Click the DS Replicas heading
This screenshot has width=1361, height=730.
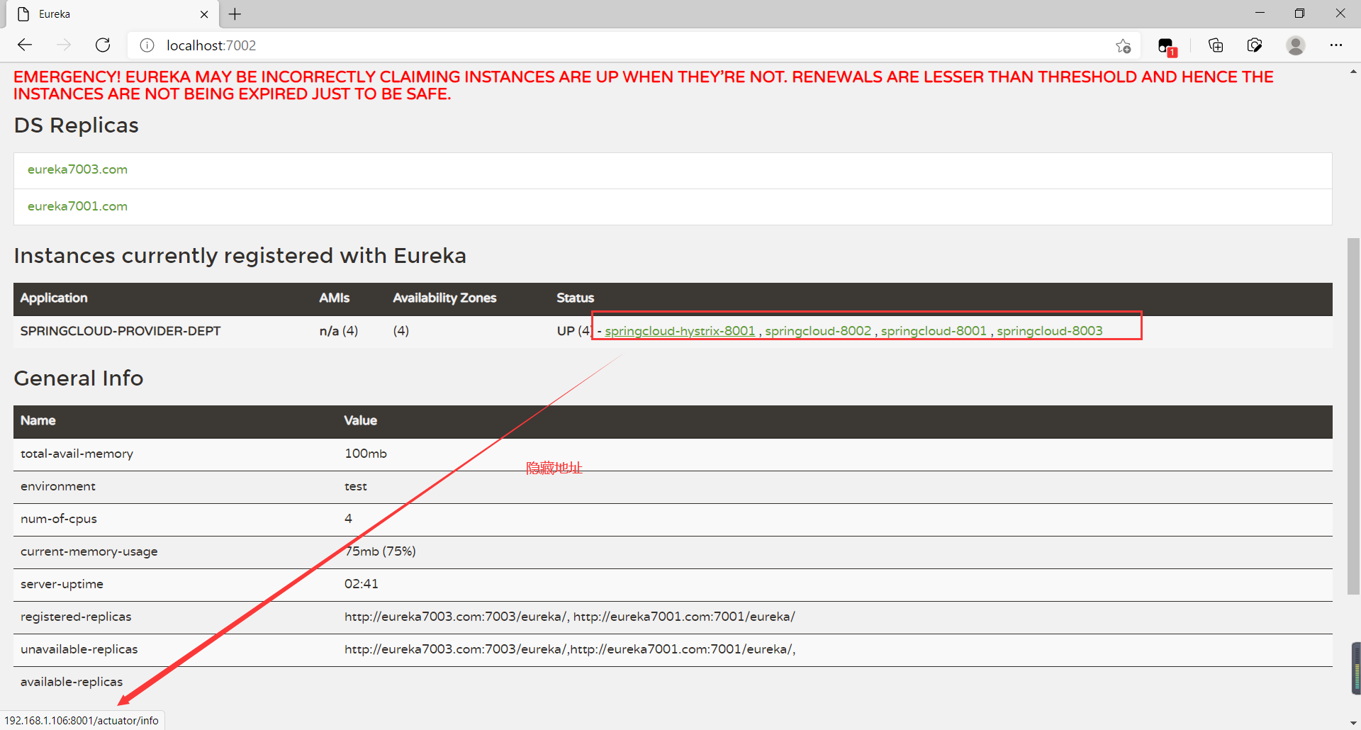[77, 125]
